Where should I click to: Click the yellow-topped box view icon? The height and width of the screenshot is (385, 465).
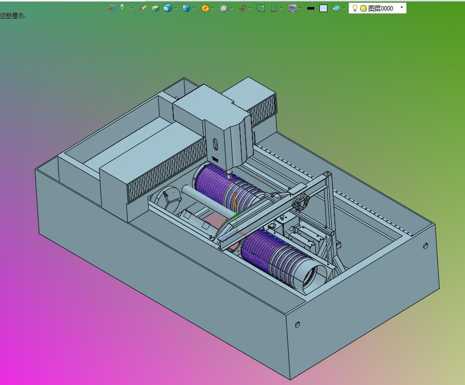coord(155,8)
